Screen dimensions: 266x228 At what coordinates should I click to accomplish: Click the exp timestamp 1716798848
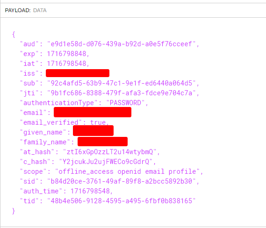66,54
